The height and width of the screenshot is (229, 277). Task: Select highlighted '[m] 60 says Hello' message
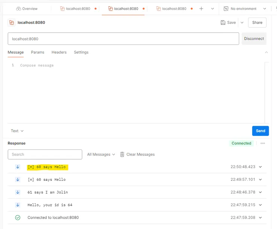[x=47, y=167]
